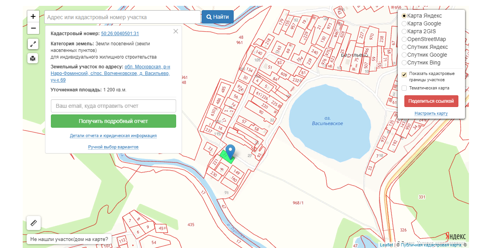Click the email input for report
Viewport: 485px width, 248px height.
114,106
